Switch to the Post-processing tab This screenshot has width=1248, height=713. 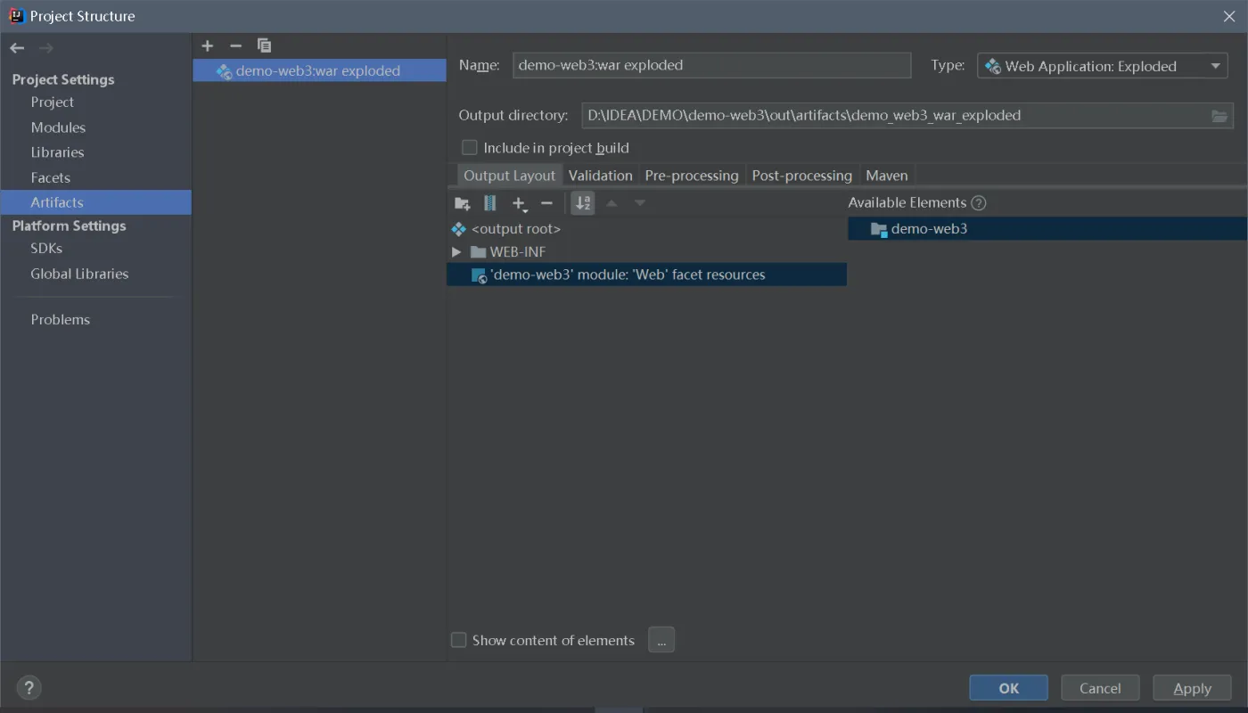click(x=802, y=176)
